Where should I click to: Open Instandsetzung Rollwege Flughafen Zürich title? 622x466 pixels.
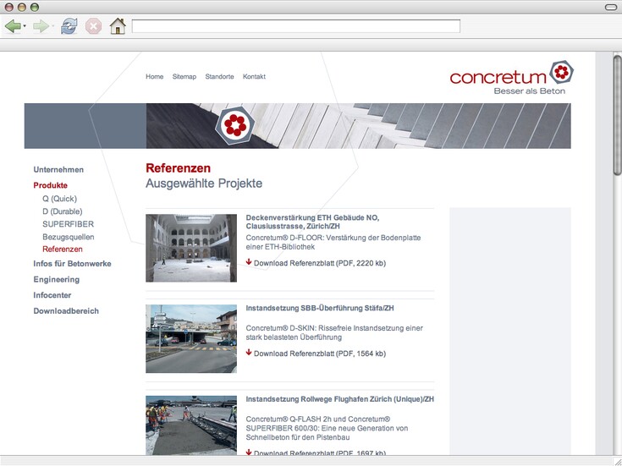pos(339,399)
